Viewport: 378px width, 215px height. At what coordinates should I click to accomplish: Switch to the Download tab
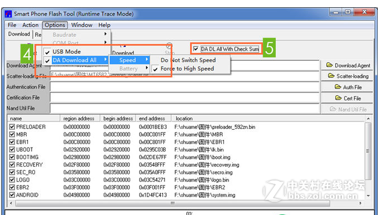point(19,34)
